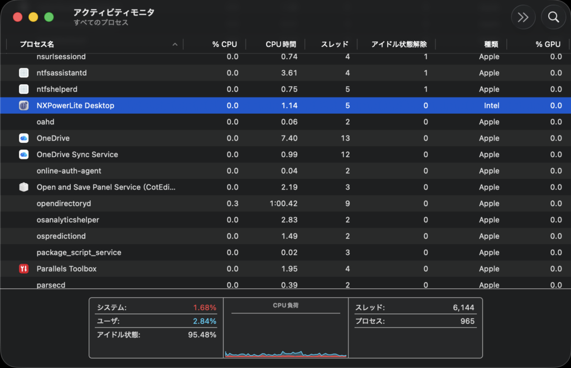Click the OneDrive Sync Service icon
Screen dimensions: 571x368
click(23, 154)
